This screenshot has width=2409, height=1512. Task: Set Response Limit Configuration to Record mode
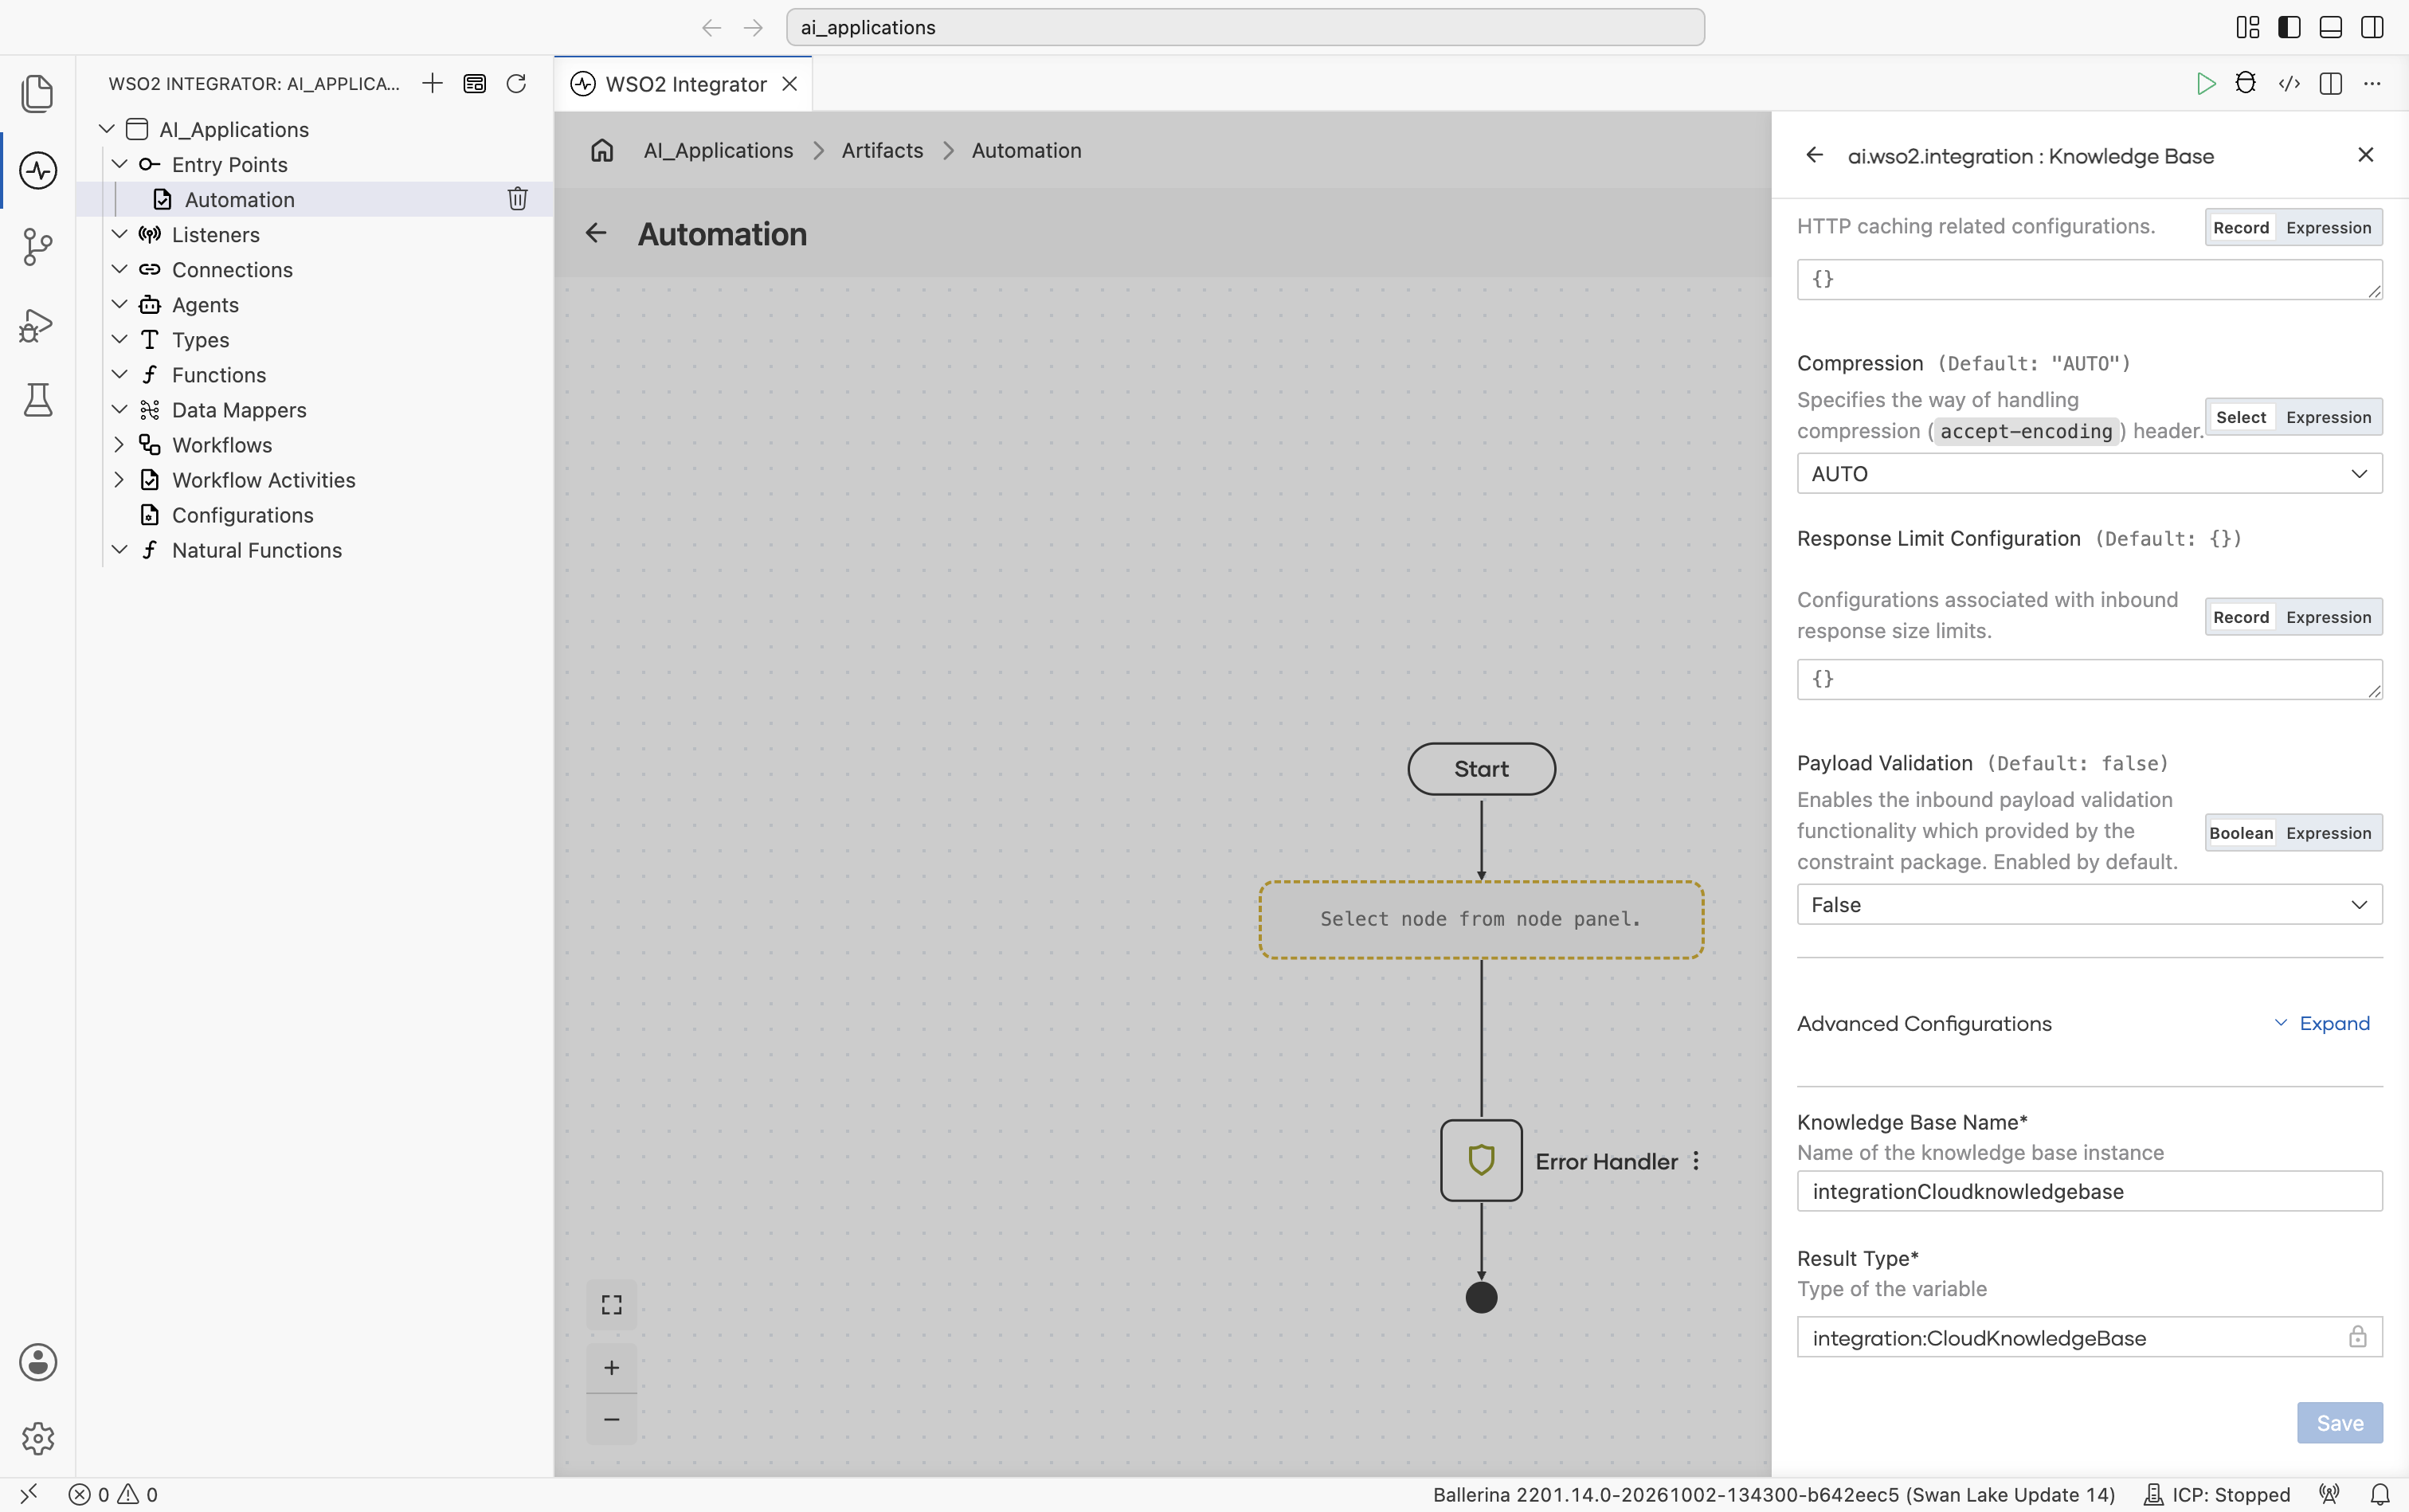[x=2240, y=617]
